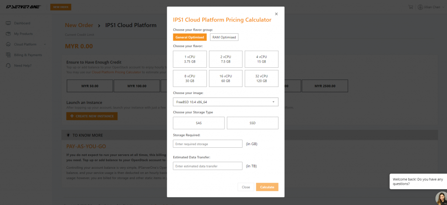The height and width of the screenshot is (205, 447).
Task: Click the New Order breadcrumb link
Action: (79, 25)
